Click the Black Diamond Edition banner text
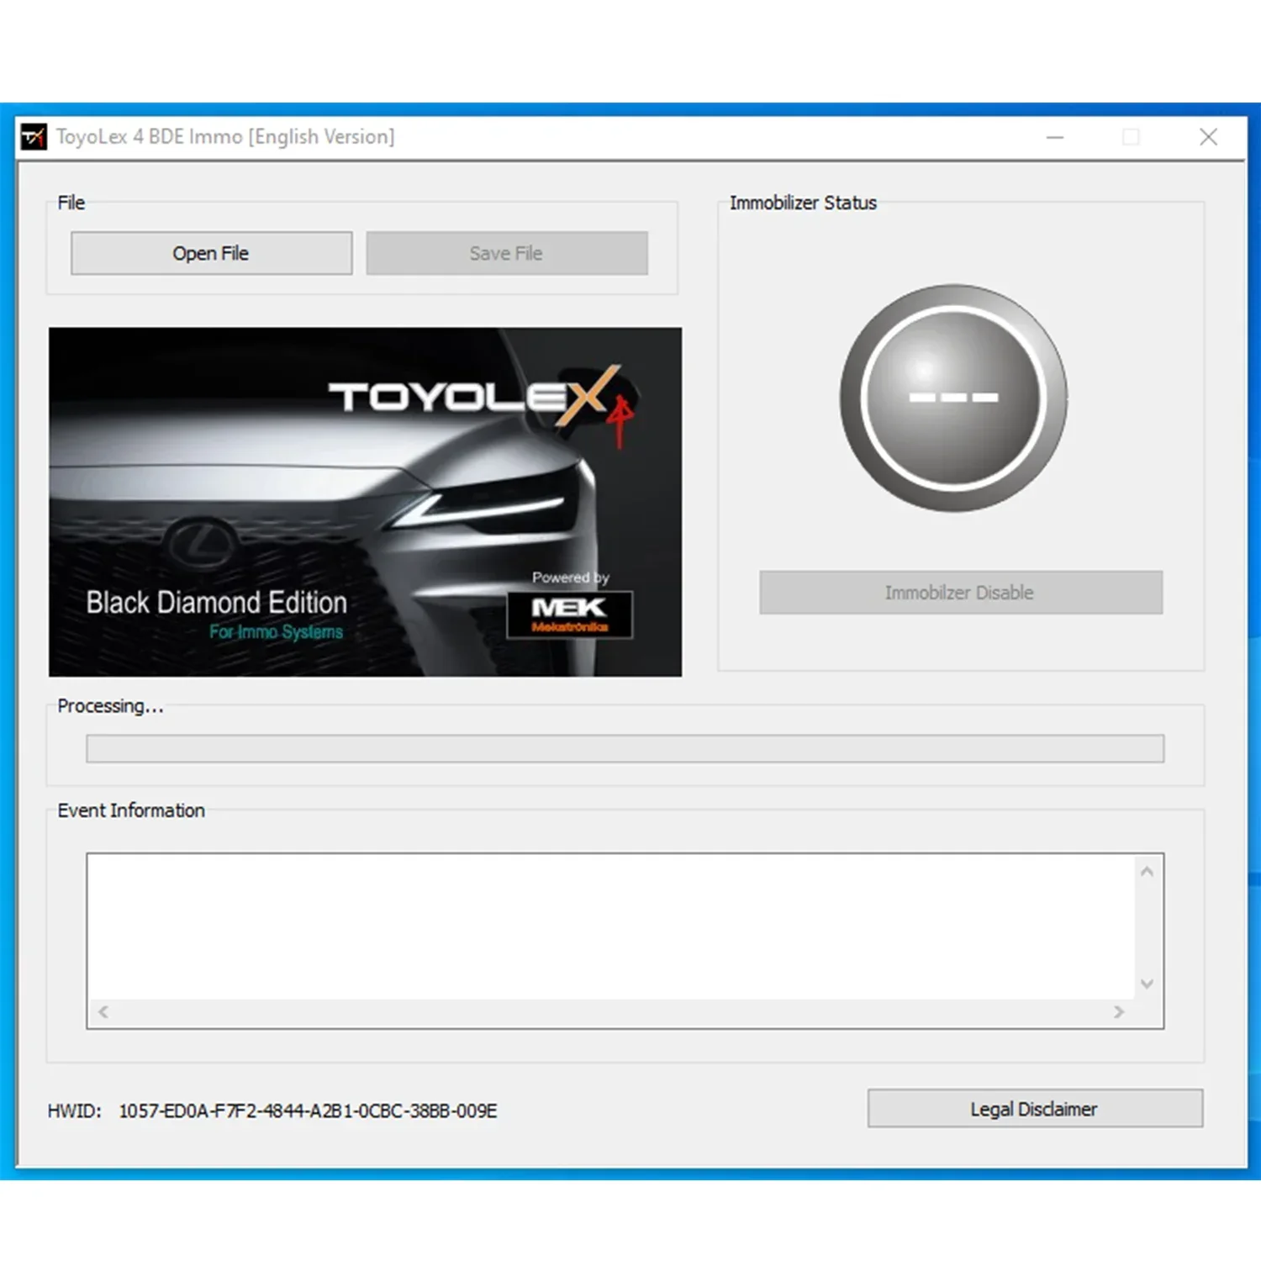 click(216, 602)
